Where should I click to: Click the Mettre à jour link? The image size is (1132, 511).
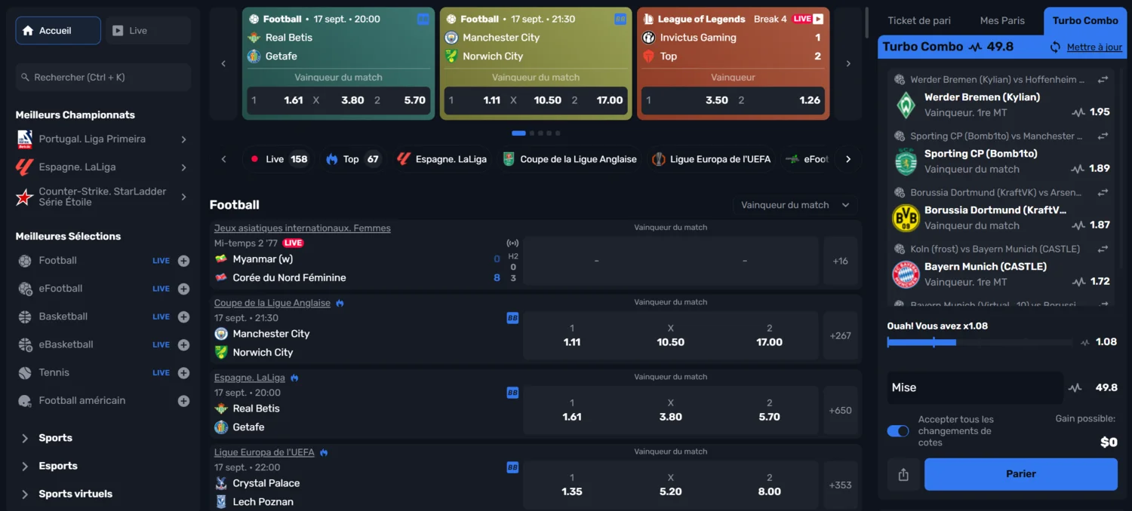[x=1094, y=47]
